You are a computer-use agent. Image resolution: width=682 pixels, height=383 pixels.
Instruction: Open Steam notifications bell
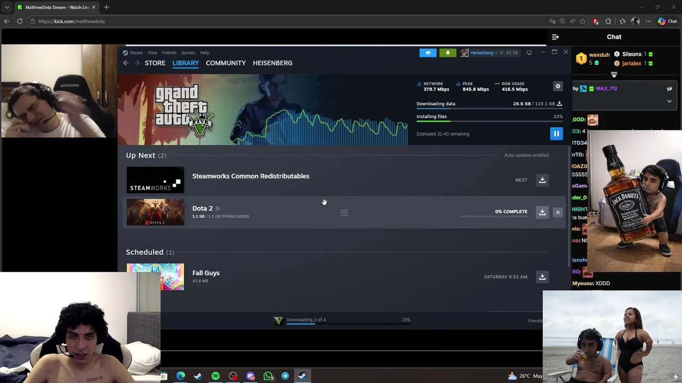(x=448, y=53)
